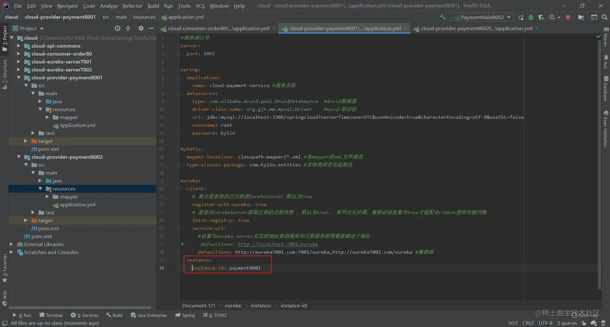Open the File menu

pyautogui.click(x=18, y=6)
